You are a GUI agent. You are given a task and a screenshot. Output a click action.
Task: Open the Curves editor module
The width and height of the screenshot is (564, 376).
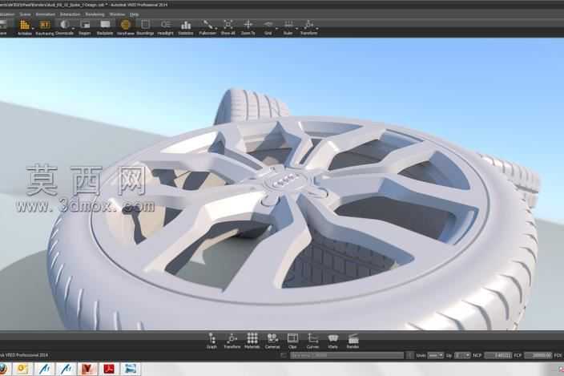click(312, 341)
